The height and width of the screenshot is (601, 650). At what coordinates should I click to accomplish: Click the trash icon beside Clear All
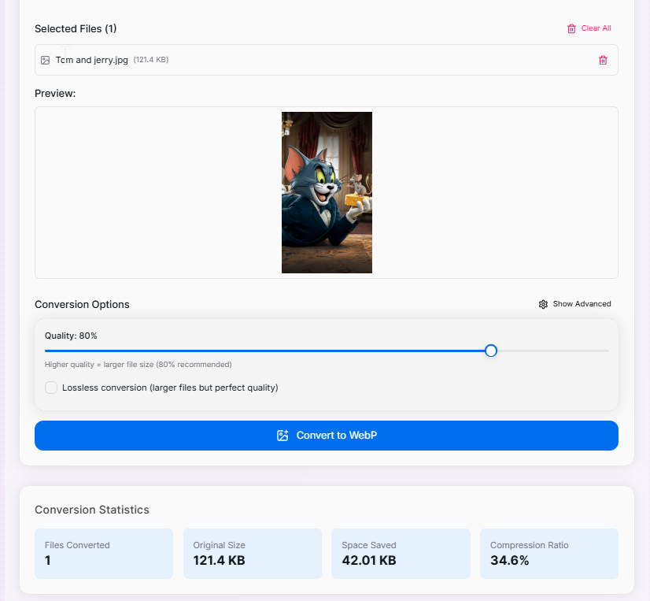571,28
